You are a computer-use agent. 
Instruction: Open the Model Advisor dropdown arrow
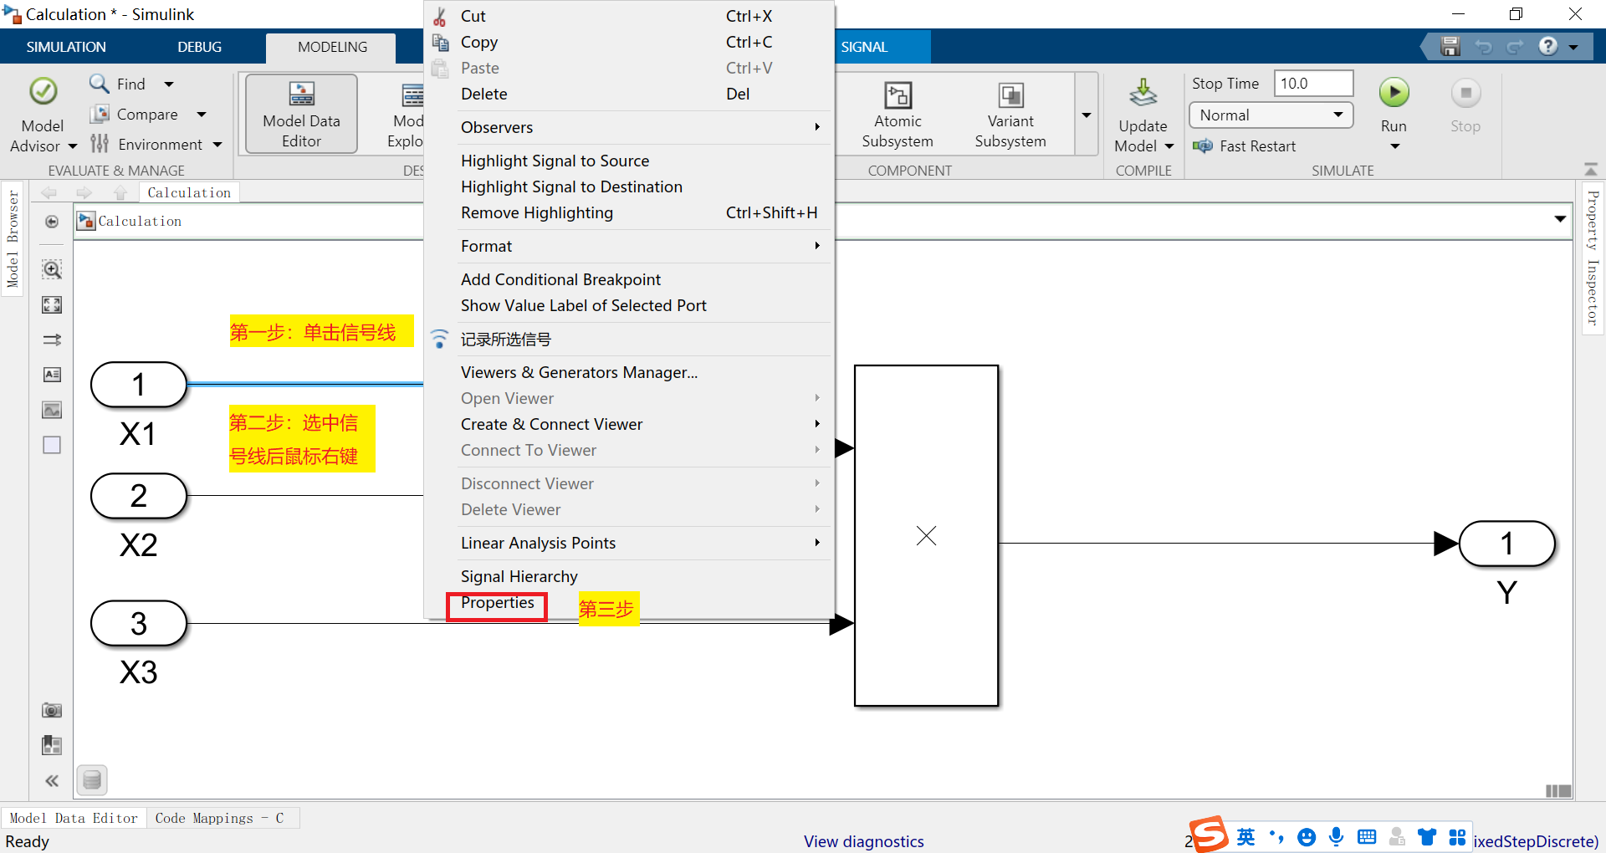click(73, 146)
